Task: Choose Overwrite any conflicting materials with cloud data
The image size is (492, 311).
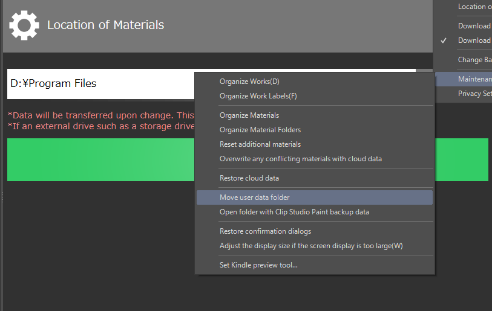Action: [300, 159]
